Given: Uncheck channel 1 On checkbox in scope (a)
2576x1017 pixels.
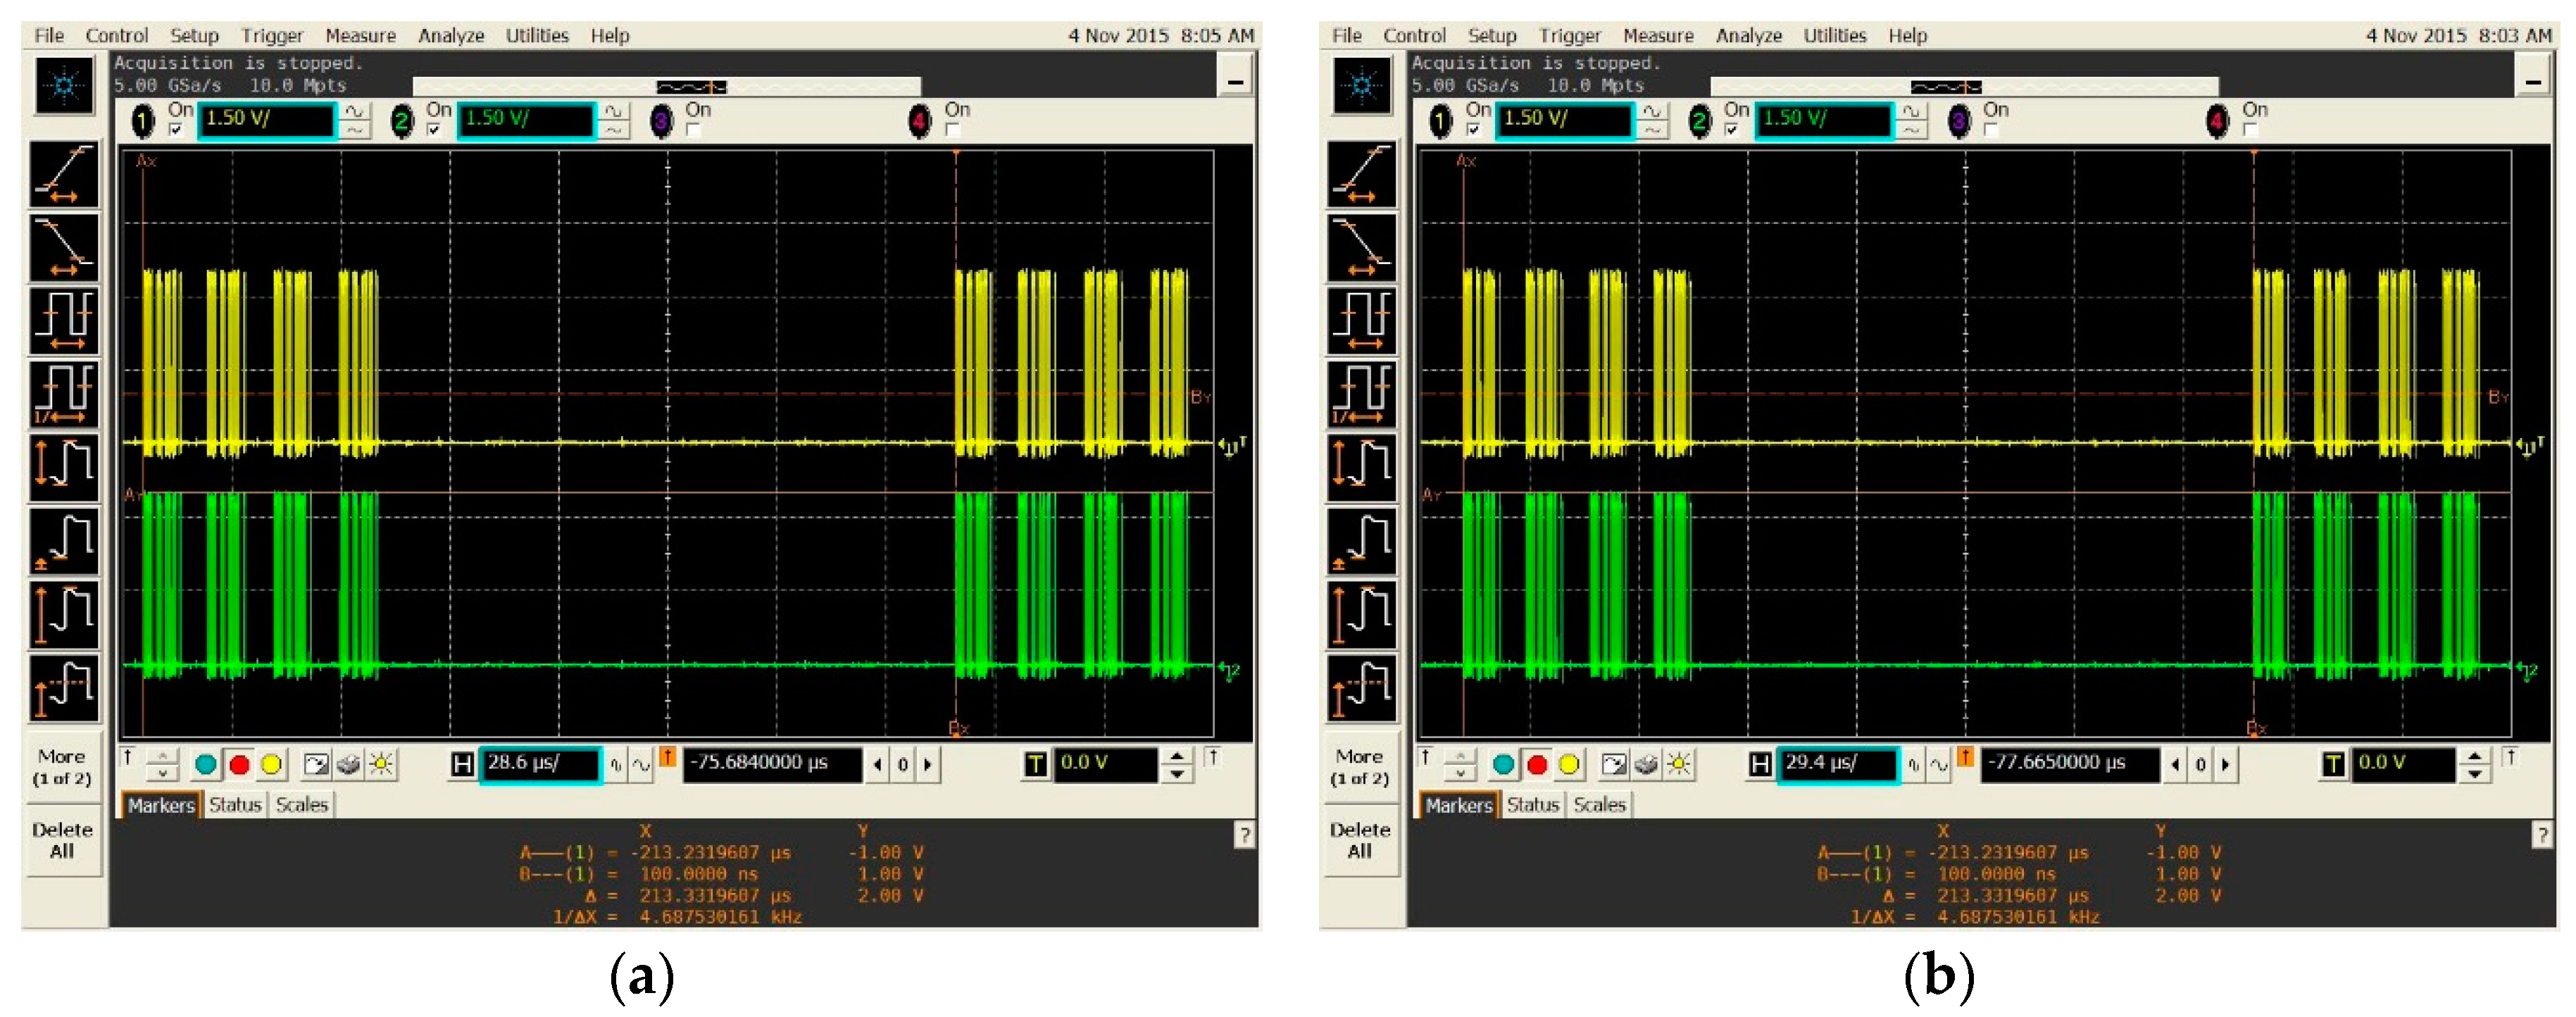Looking at the screenshot, I should click(x=177, y=130).
